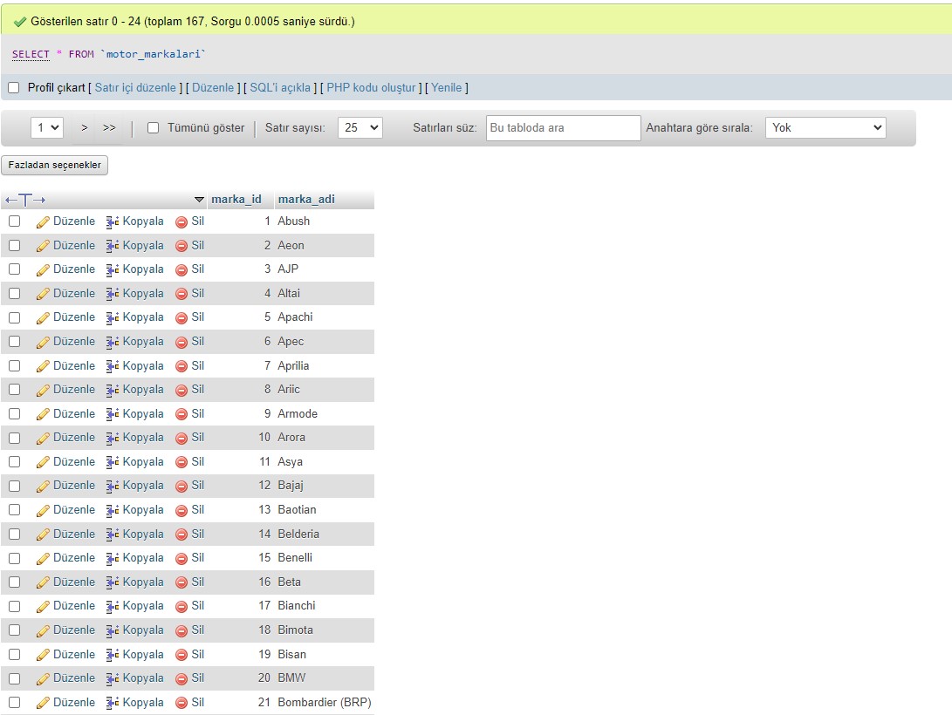The height and width of the screenshot is (715, 952).
Task: Click the `motor_markalari` table name in query
Action: click(x=153, y=55)
